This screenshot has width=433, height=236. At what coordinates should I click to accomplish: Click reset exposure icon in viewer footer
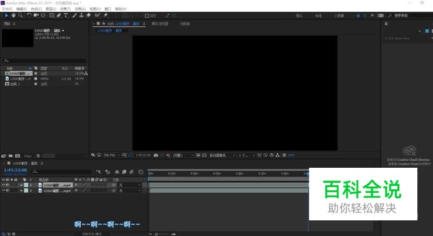[x=284, y=155]
